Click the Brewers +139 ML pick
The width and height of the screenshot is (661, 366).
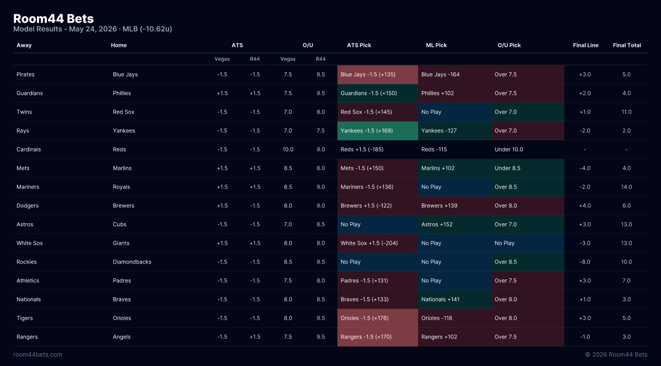[x=454, y=206]
